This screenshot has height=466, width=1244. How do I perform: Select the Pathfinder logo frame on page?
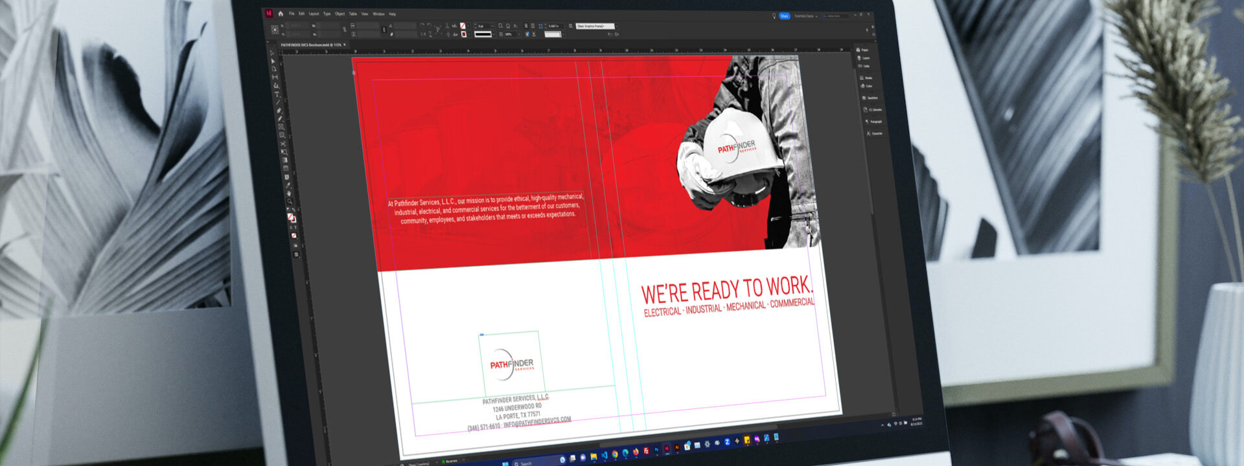point(511,366)
